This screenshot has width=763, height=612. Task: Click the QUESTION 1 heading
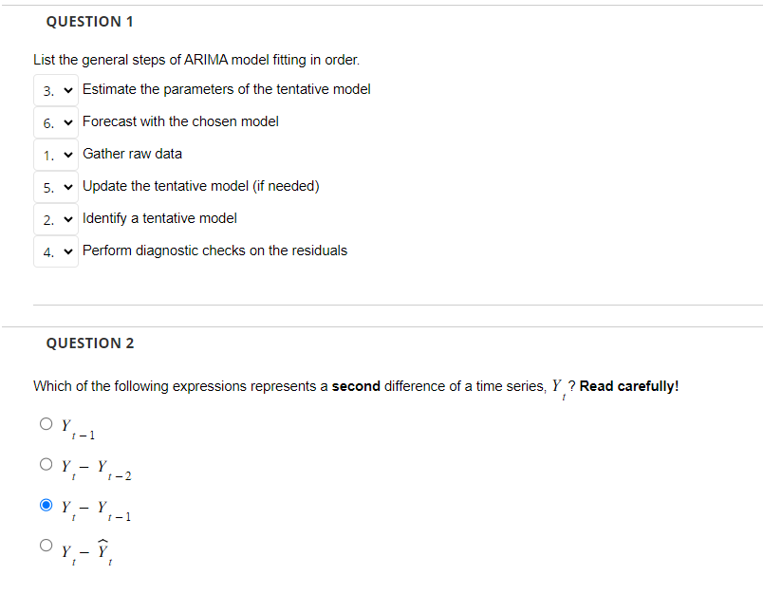point(89,21)
